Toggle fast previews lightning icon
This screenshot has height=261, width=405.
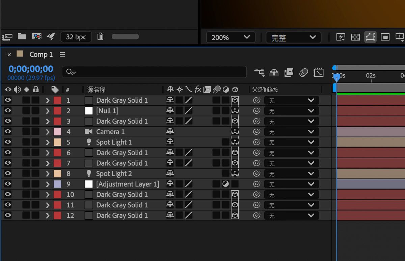(341, 37)
